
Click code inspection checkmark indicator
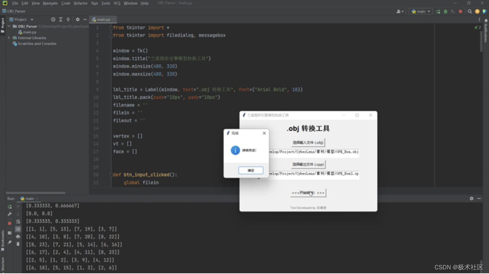pos(478,27)
